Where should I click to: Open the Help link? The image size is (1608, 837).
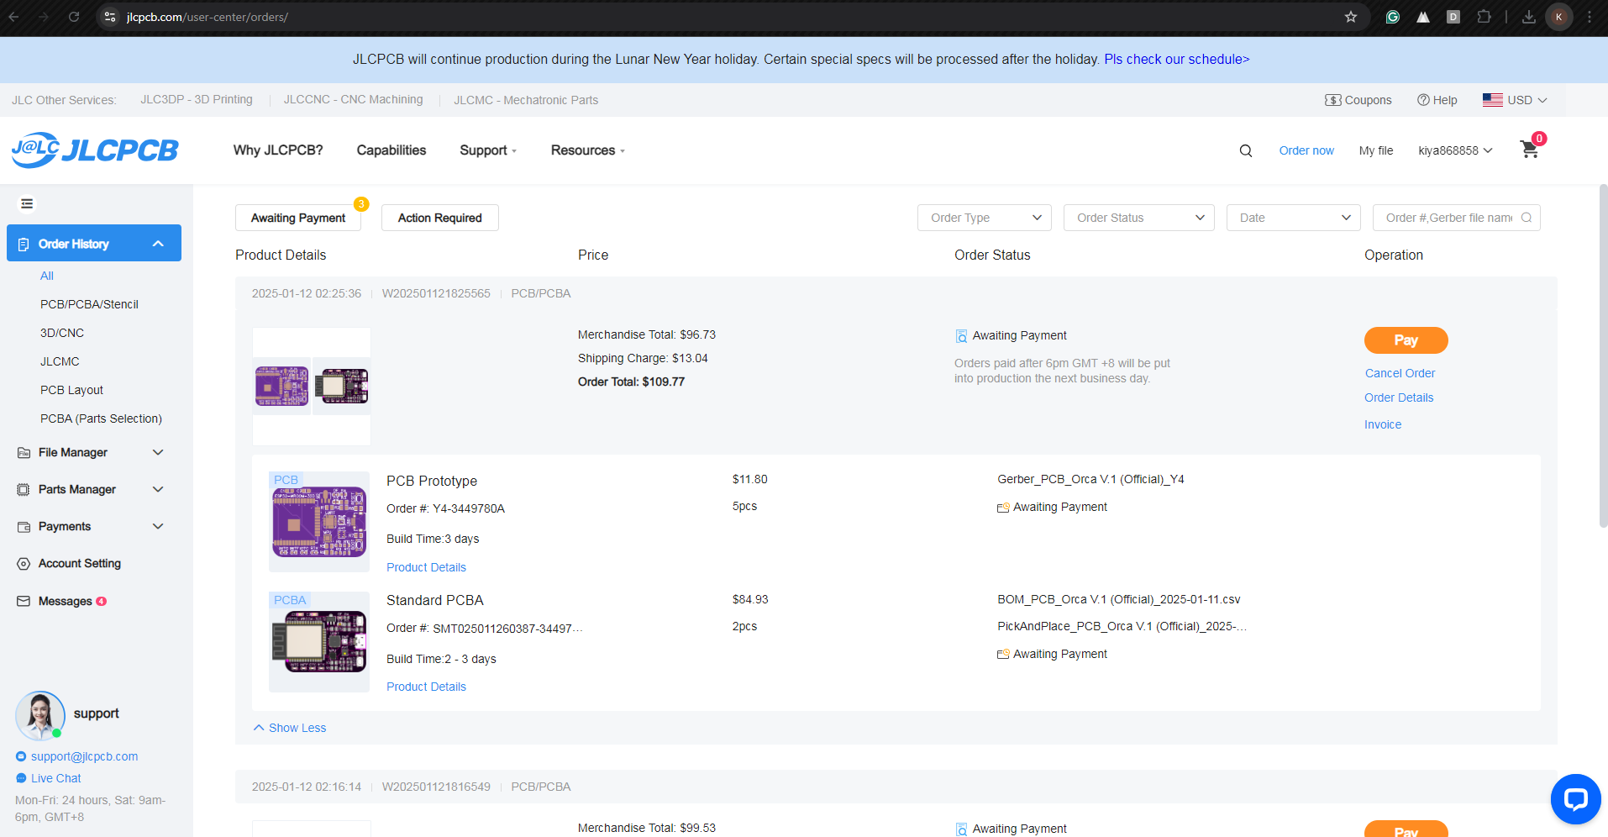point(1437,100)
